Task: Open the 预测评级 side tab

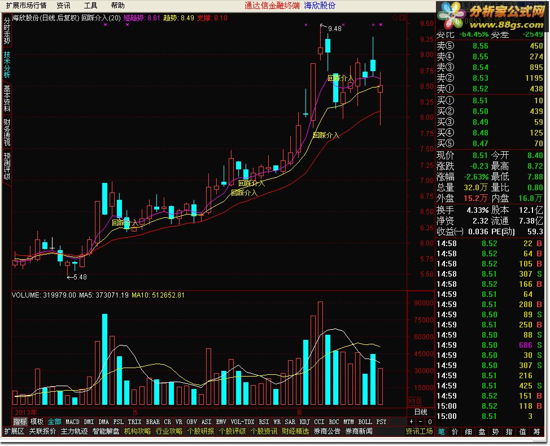Action: pyautogui.click(x=7, y=166)
